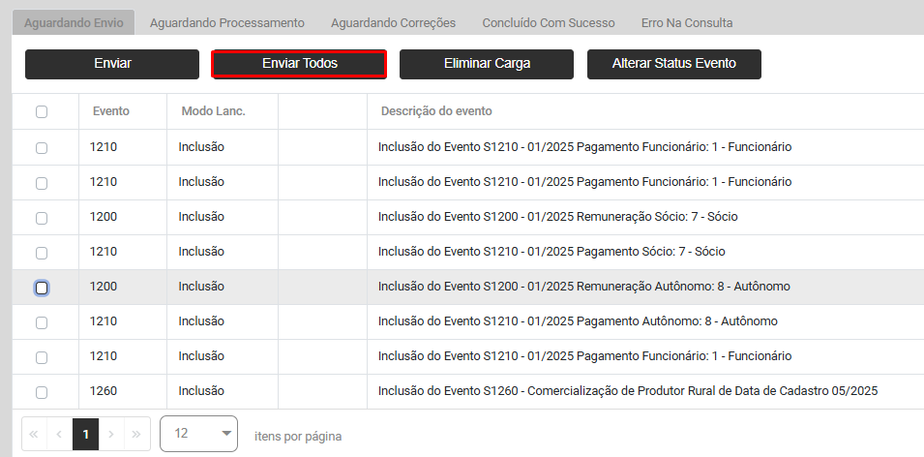
Task: Click the Enviar button
Action: point(112,64)
